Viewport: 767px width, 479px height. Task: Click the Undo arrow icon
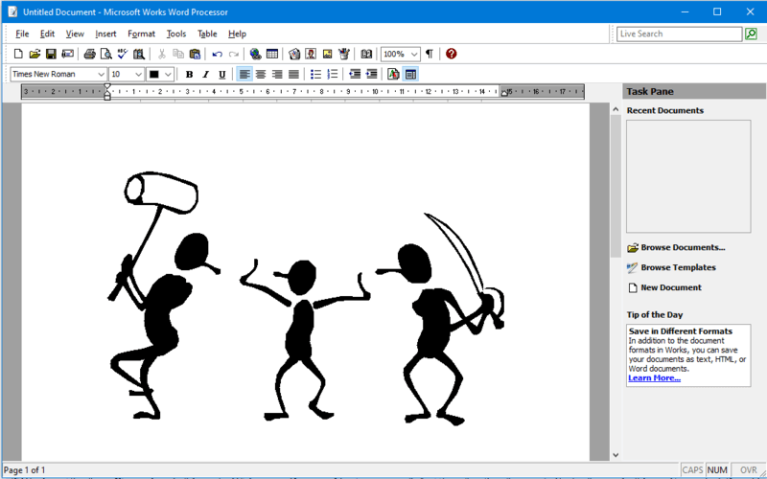217,55
